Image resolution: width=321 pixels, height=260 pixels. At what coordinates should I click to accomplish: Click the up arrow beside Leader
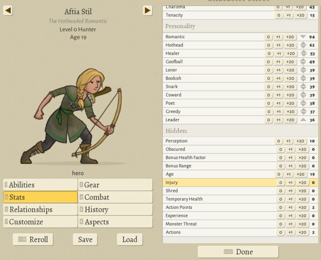[x=303, y=120]
